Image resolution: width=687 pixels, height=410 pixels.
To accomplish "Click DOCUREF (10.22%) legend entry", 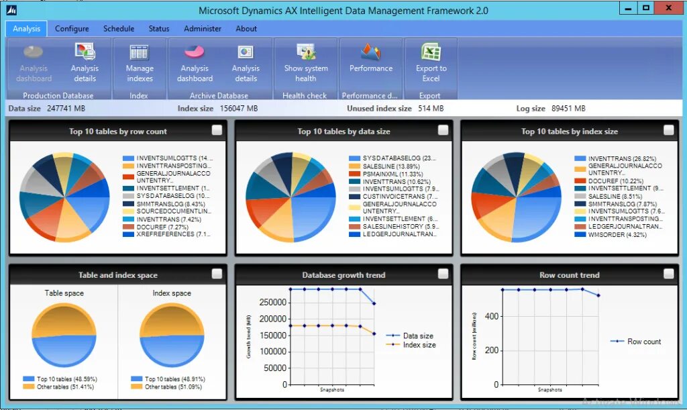I will click(x=616, y=181).
